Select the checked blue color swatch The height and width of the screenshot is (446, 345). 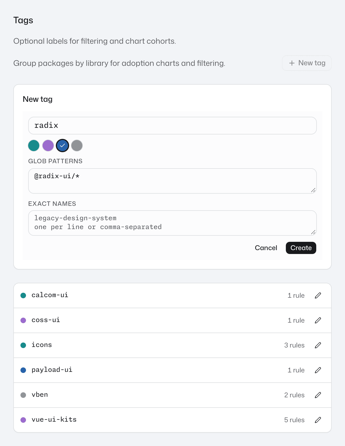click(x=62, y=146)
